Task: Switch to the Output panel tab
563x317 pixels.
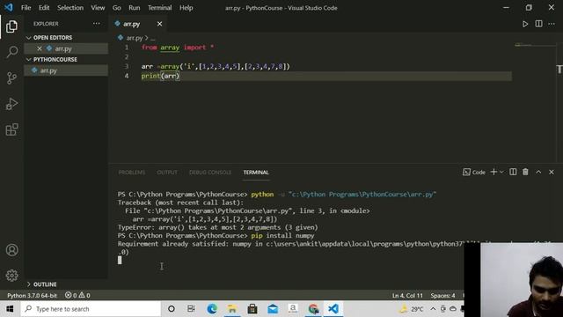Action: [x=167, y=173]
